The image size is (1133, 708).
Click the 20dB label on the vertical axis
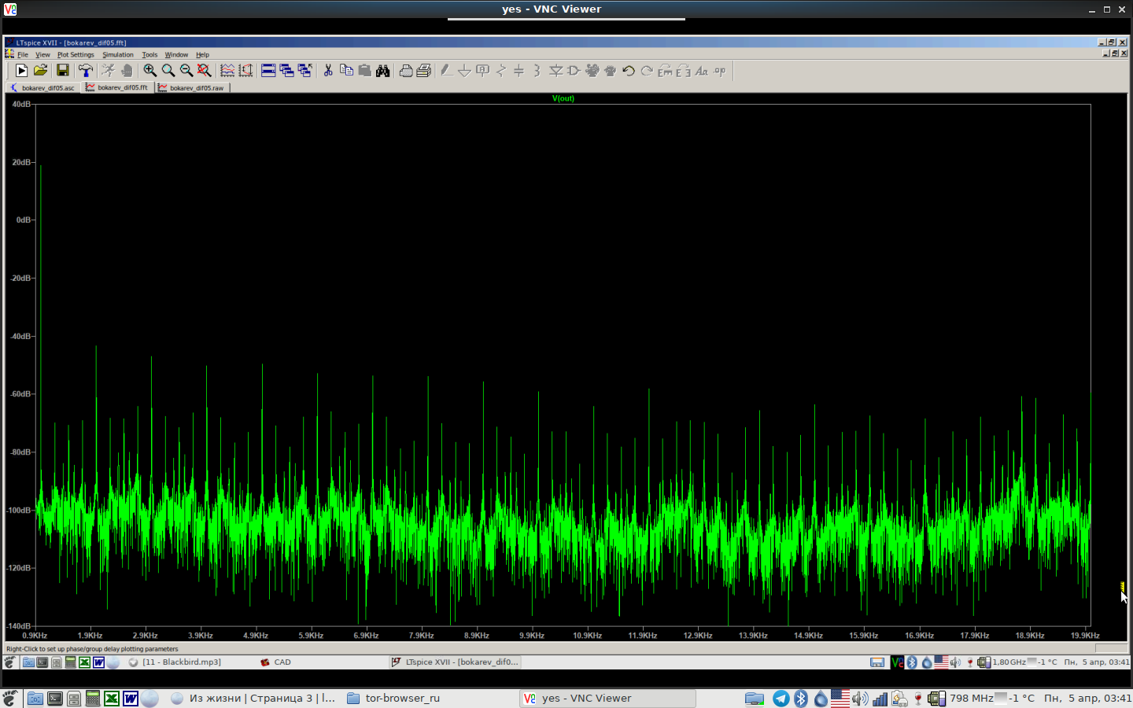(x=21, y=162)
